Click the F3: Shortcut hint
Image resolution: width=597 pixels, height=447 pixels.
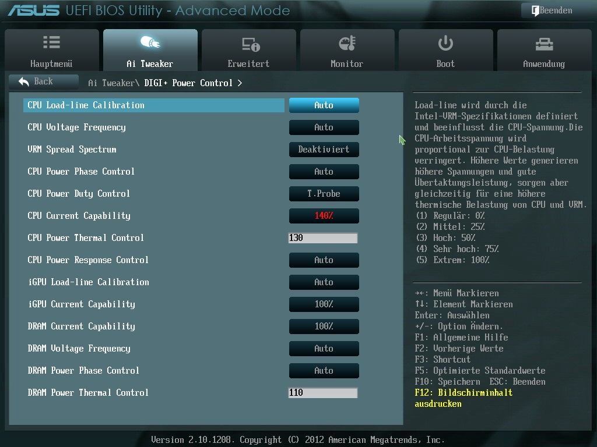pyautogui.click(x=443, y=359)
